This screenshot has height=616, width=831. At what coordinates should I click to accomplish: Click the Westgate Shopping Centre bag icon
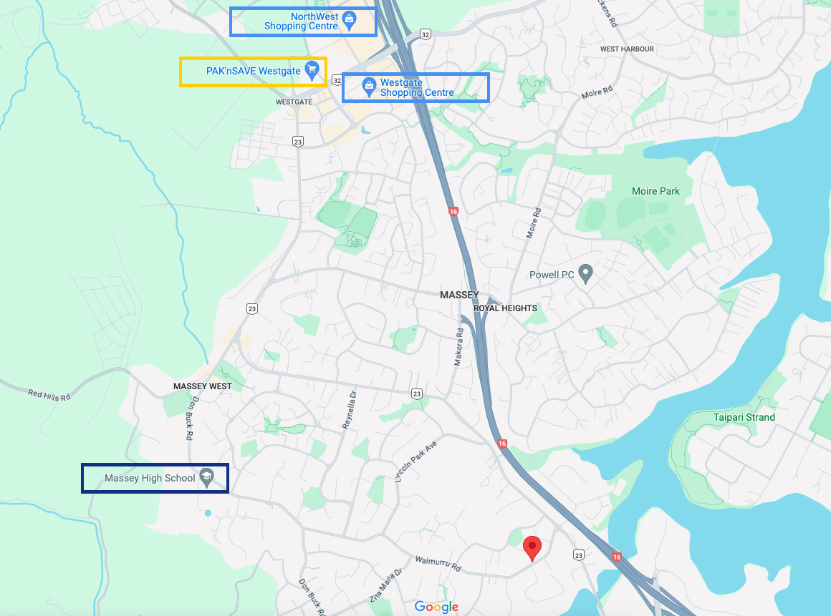(x=369, y=87)
